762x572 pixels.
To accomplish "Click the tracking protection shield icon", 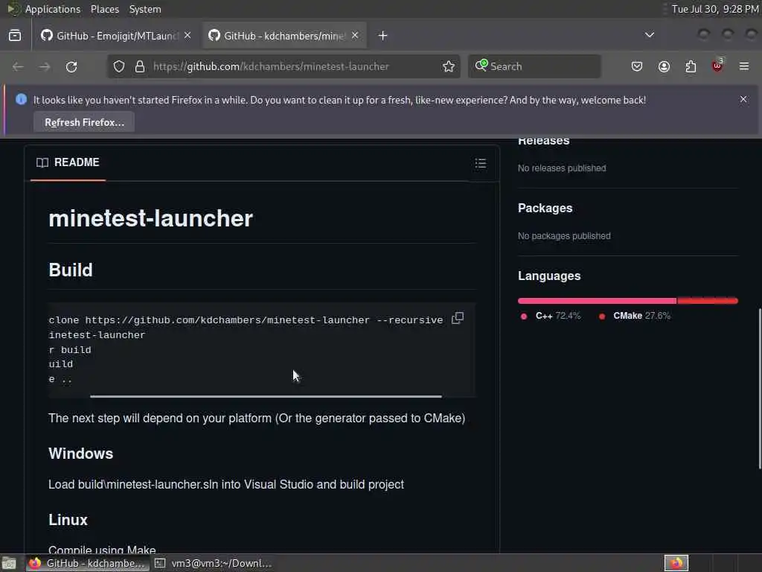I will [x=119, y=66].
